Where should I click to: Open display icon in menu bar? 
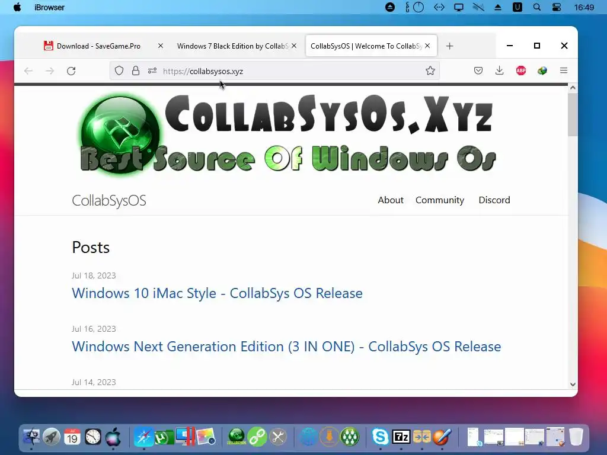[x=459, y=7]
